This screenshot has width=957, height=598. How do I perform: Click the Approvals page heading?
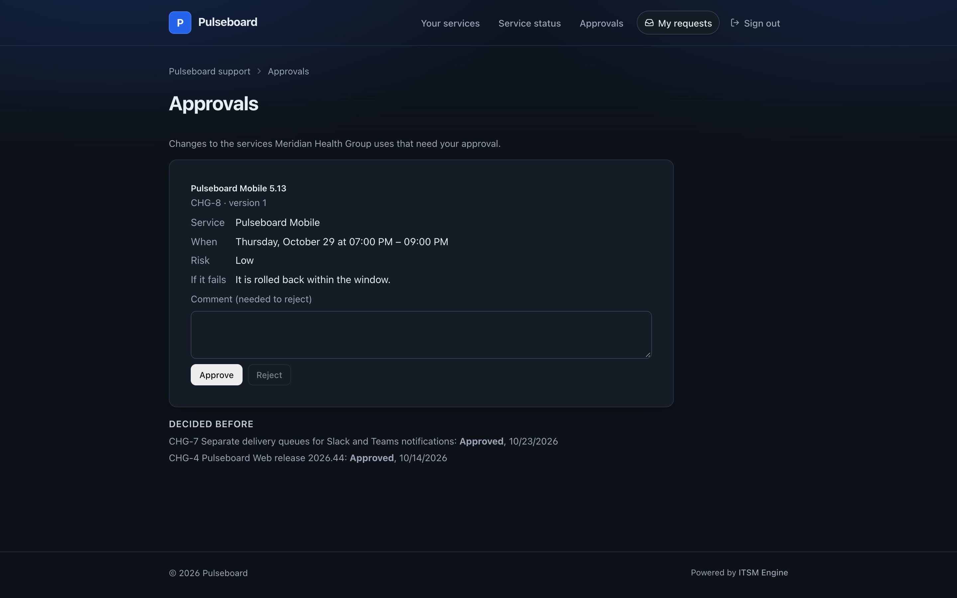(x=214, y=104)
